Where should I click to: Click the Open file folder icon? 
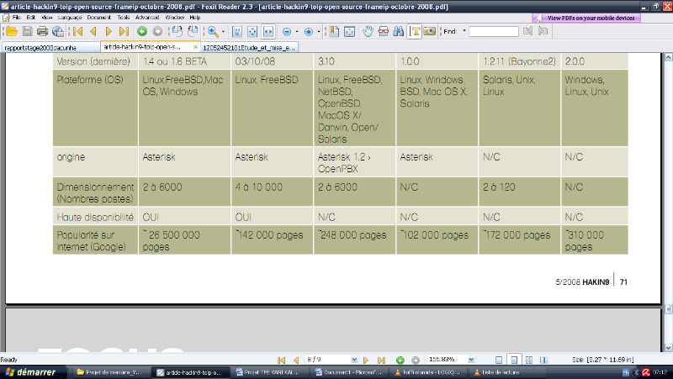click(x=12, y=31)
